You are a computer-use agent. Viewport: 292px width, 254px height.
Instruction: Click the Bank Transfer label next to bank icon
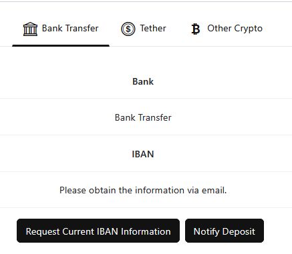[x=70, y=28]
